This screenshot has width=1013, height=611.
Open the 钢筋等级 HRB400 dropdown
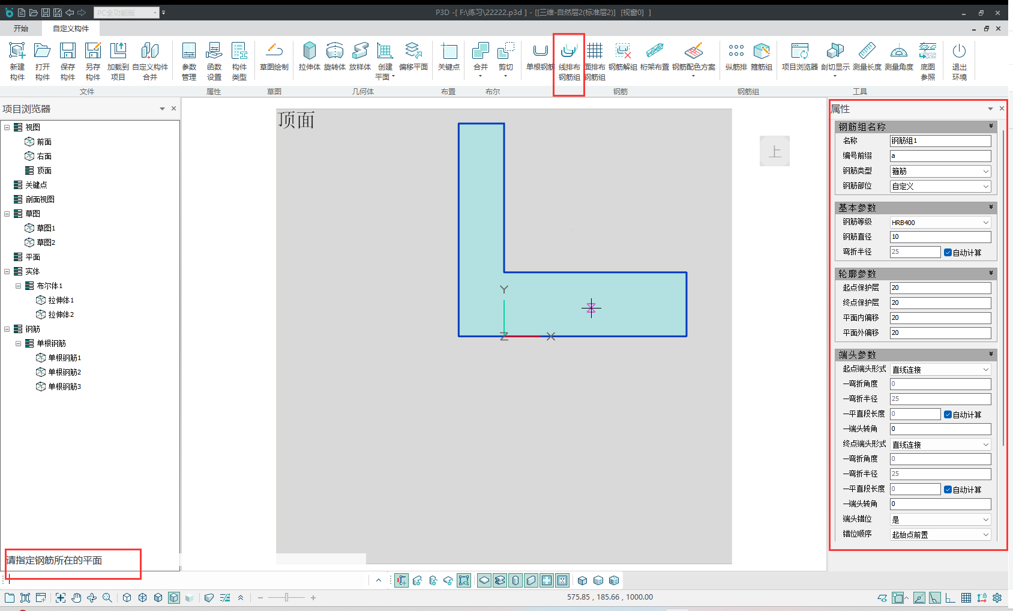(x=940, y=222)
